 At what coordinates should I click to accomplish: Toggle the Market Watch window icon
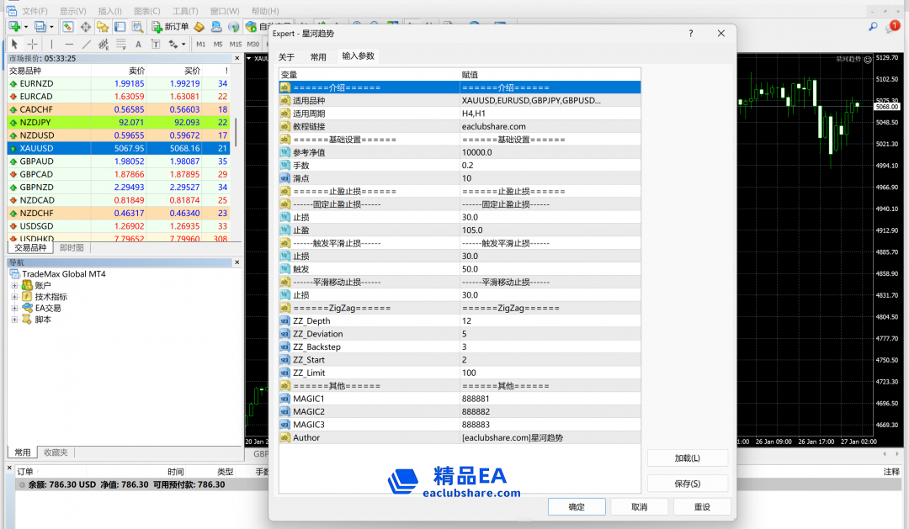68,27
